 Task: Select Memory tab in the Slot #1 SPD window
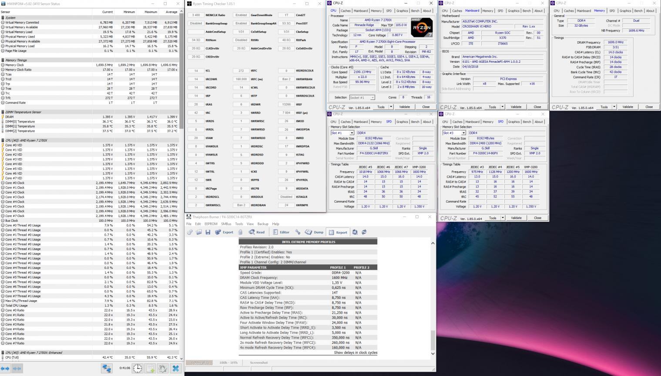[376, 122]
